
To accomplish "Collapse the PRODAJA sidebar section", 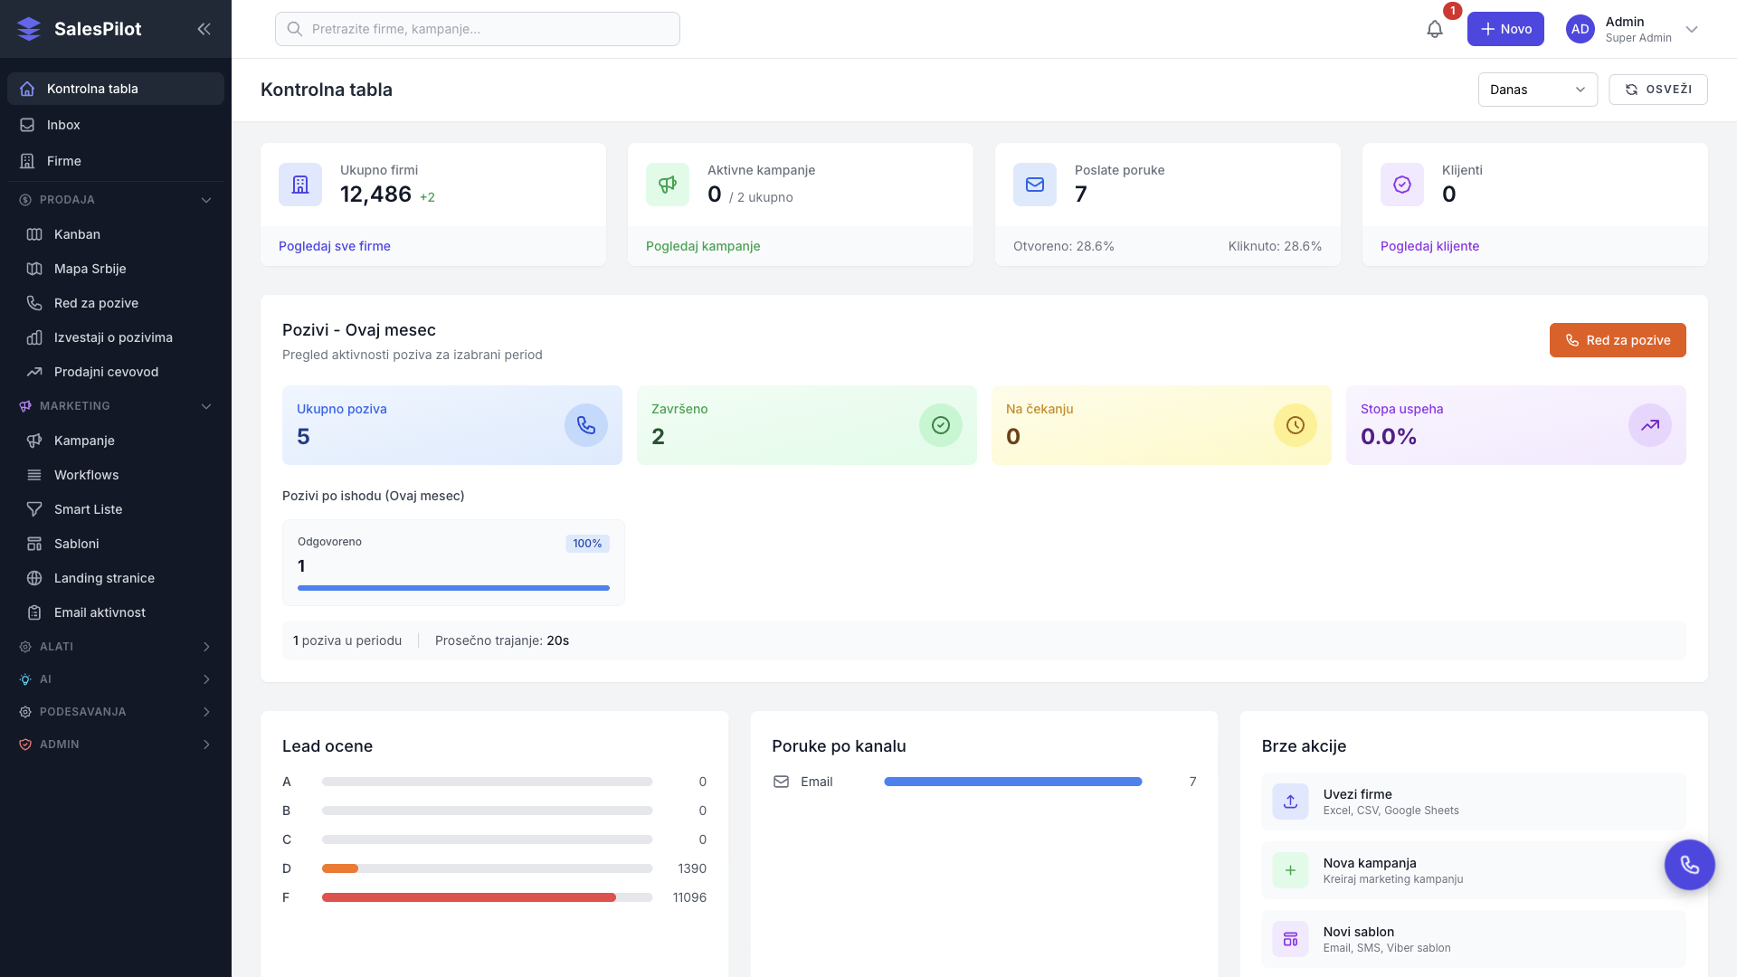I will pos(206,200).
